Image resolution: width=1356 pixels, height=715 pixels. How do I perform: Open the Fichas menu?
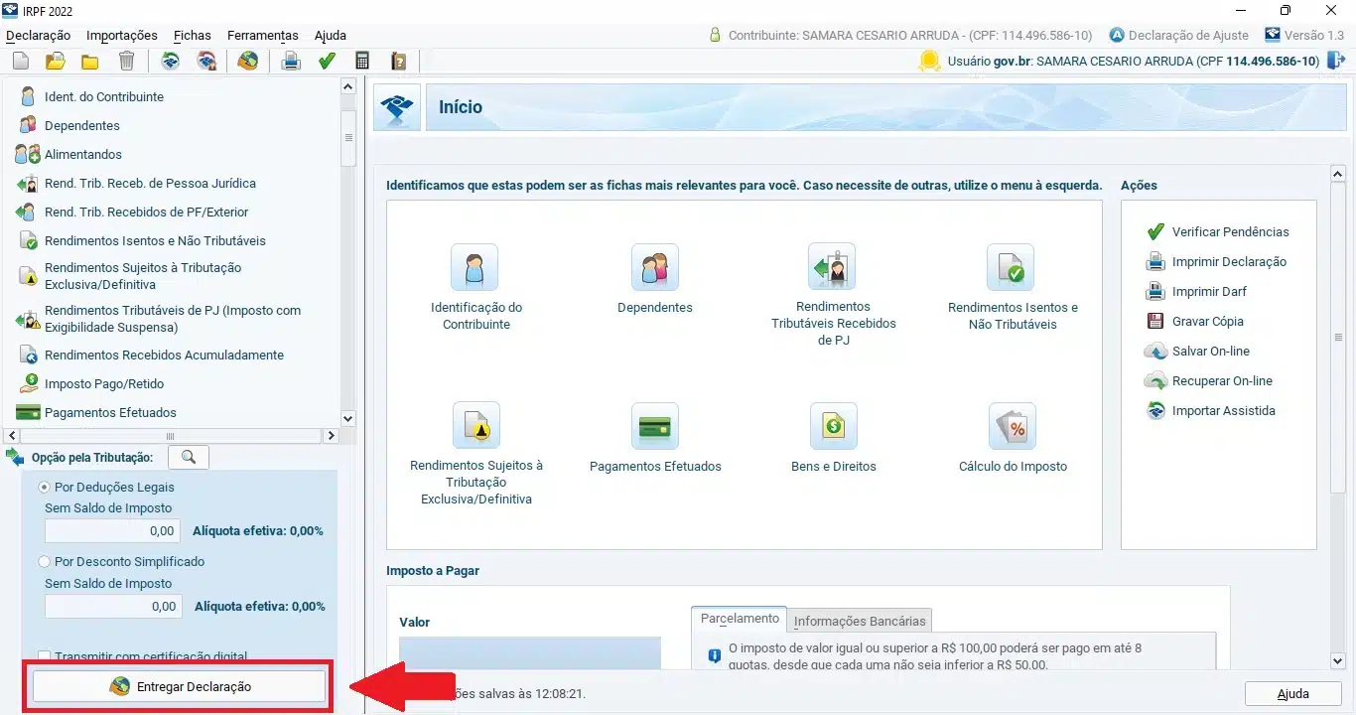pyautogui.click(x=192, y=35)
